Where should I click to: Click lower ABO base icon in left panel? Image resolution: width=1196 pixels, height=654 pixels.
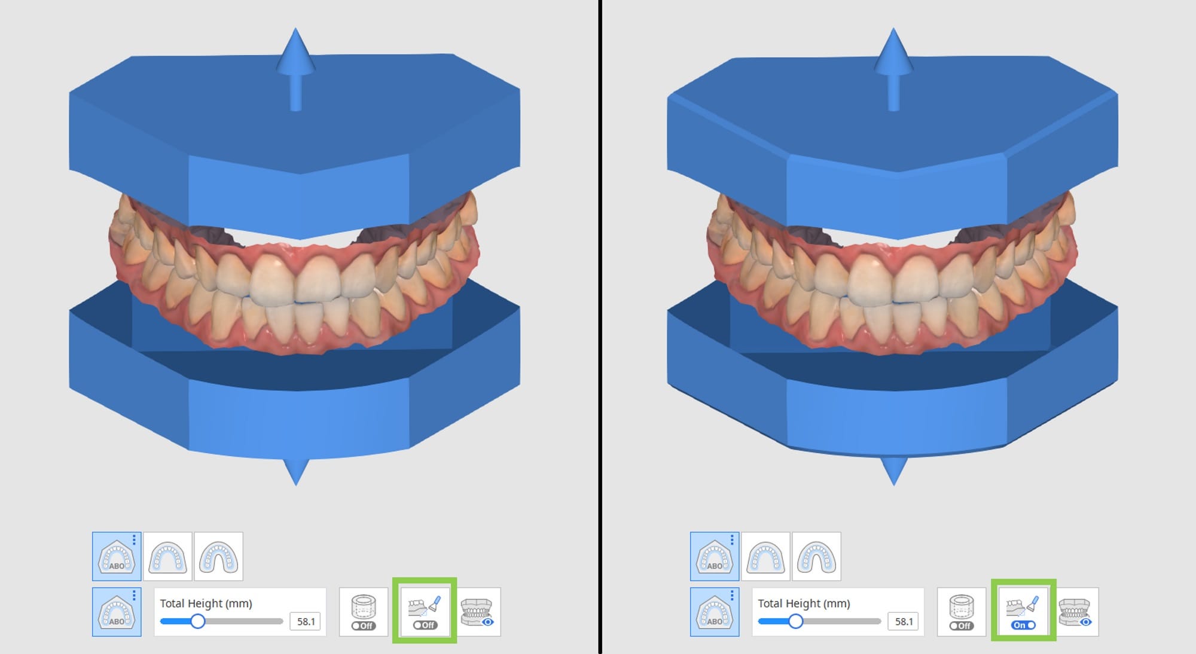(x=117, y=612)
